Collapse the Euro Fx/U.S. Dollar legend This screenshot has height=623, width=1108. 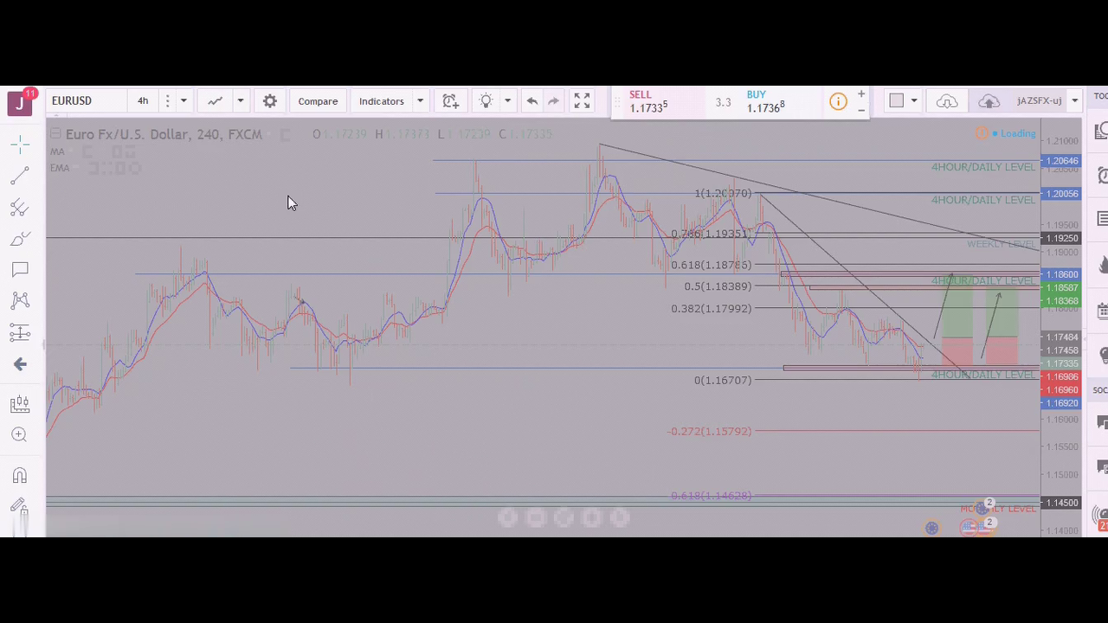click(55, 134)
